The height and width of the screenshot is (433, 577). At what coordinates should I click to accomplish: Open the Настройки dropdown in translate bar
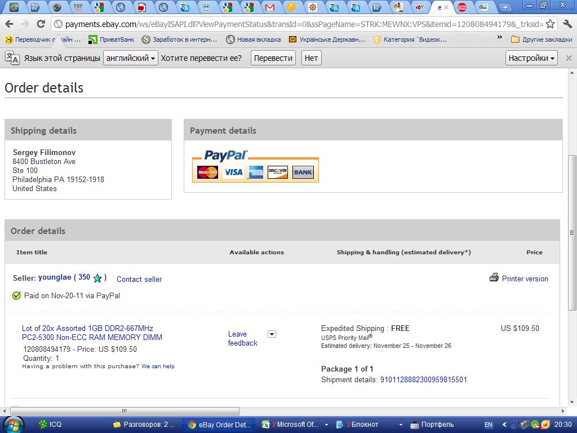coord(531,58)
